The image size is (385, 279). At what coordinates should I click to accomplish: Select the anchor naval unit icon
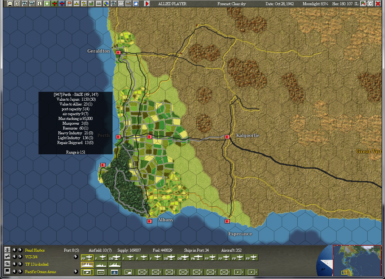click(x=114, y=272)
